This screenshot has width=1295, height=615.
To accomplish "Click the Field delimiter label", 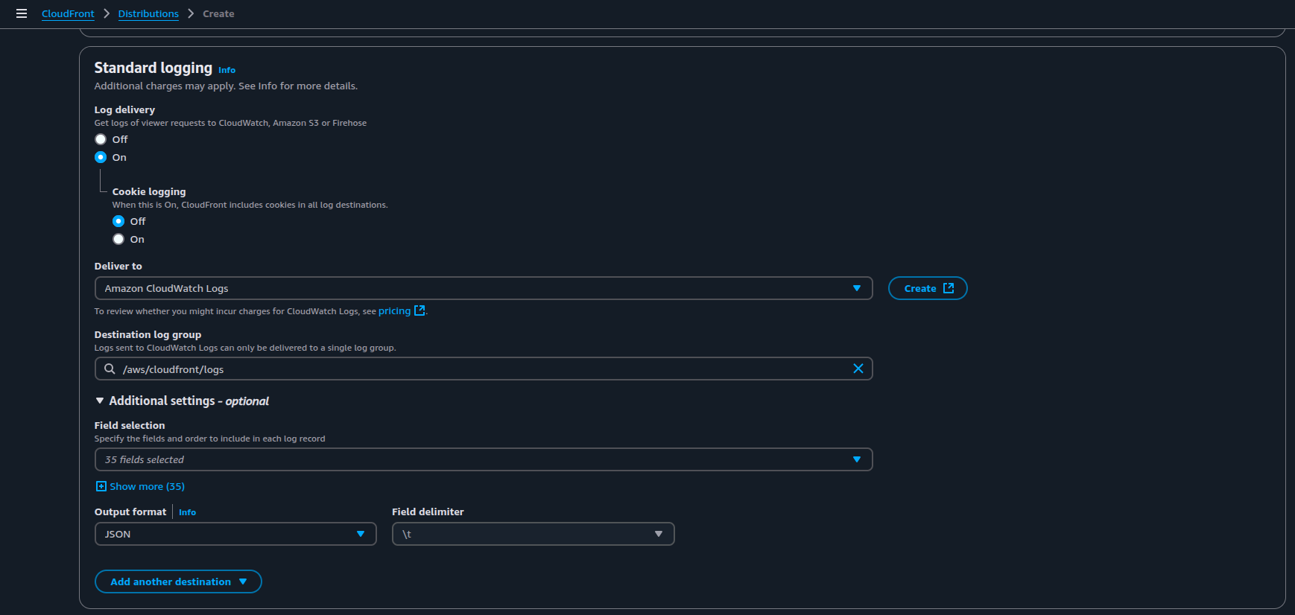I will pyautogui.click(x=428, y=512).
